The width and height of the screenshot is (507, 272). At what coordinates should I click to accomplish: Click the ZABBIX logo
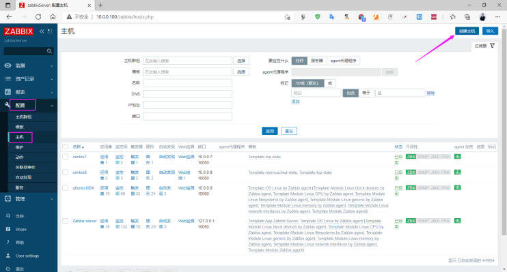tap(18, 31)
